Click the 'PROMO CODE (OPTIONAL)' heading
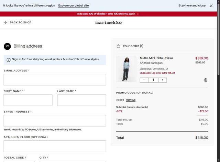This screenshot has width=220, height=162. click(x=134, y=93)
